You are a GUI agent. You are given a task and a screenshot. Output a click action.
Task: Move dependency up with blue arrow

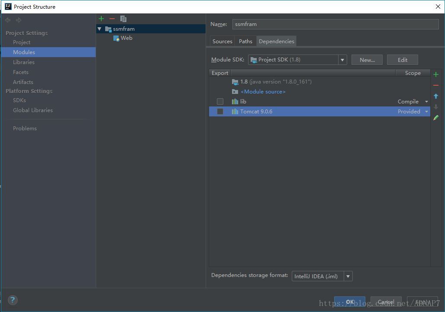pos(436,96)
